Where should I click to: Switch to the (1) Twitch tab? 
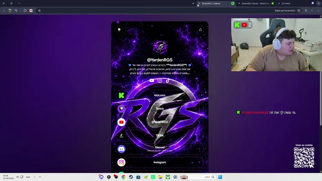click(296, 4)
